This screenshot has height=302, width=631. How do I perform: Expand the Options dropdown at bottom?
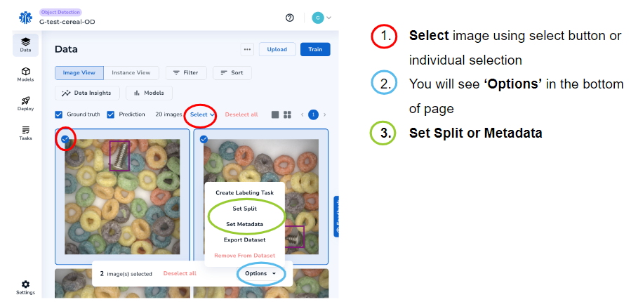260,273
